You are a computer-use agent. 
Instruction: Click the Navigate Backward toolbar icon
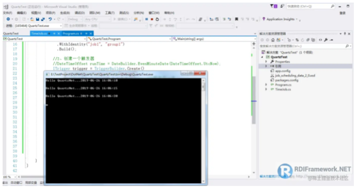click(x=8, y=19)
